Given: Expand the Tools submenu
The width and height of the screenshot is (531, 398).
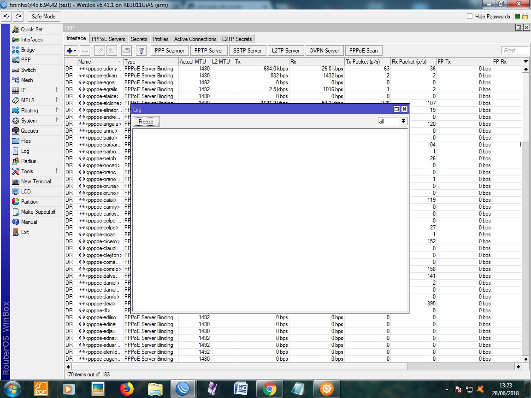Looking at the screenshot, I should (x=57, y=171).
